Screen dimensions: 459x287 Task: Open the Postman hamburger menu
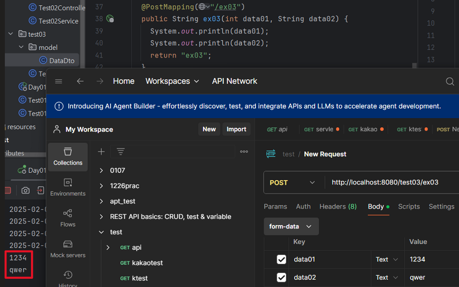(x=59, y=81)
